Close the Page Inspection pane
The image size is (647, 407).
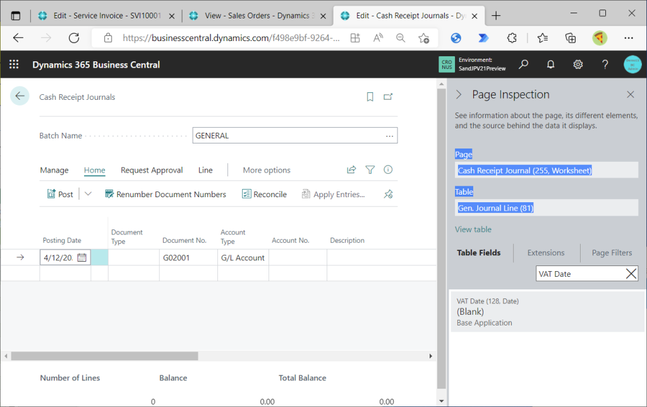[x=631, y=95]
